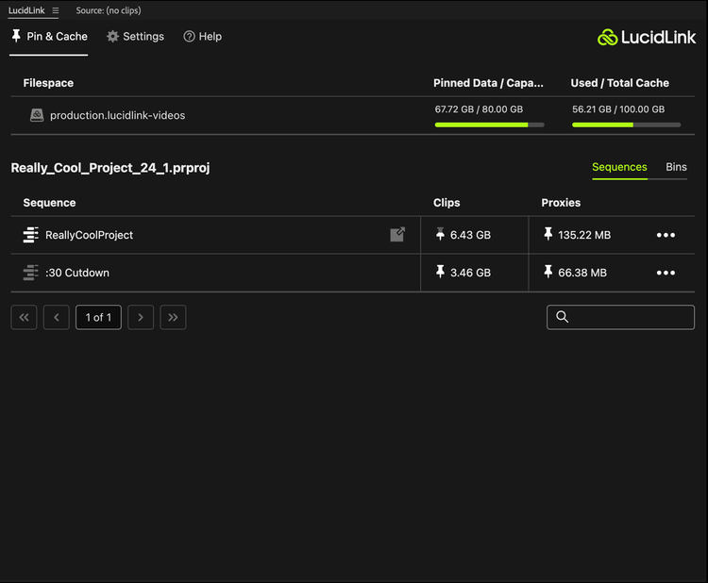Screen dimensions: 708x583
Task: Click the Pinned Data capacity progress bar
Action: (x=489, y=125)
